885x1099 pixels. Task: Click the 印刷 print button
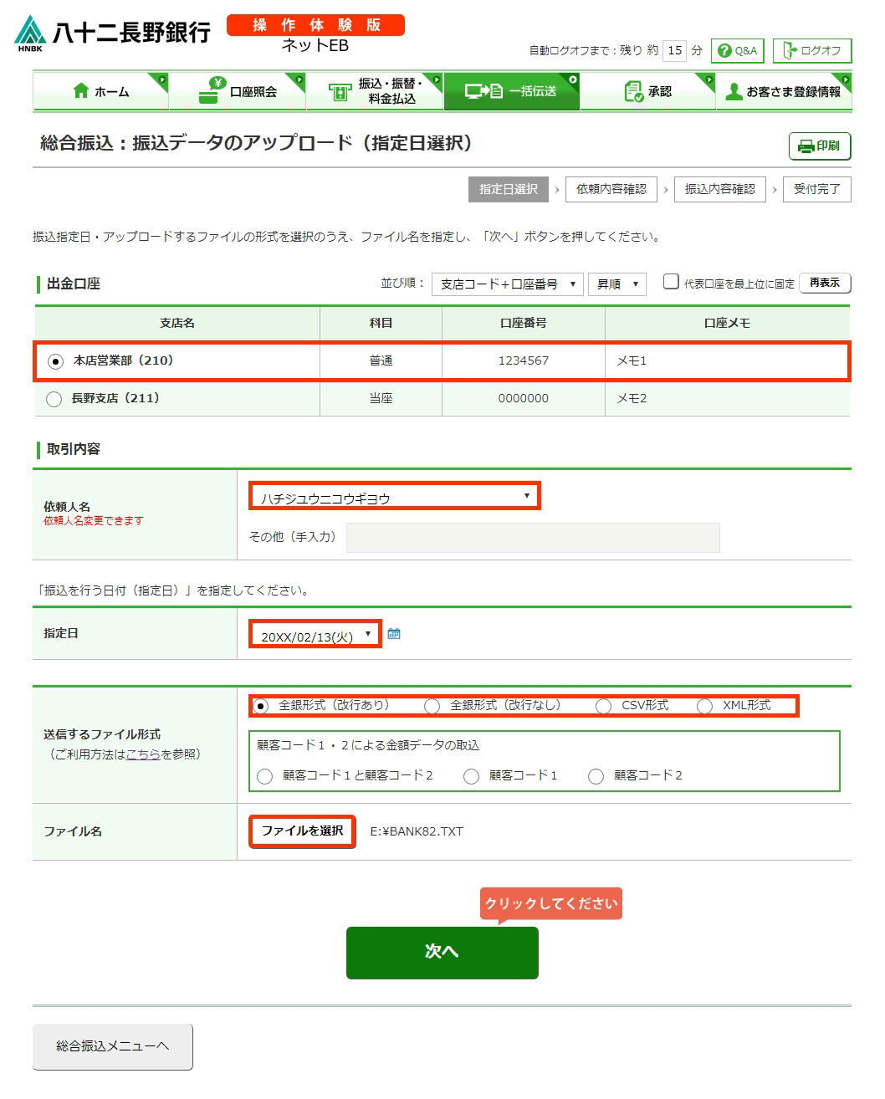tap(819, 146)
